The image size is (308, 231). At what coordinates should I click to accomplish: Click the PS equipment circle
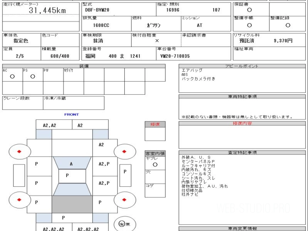tap(33, 76)
